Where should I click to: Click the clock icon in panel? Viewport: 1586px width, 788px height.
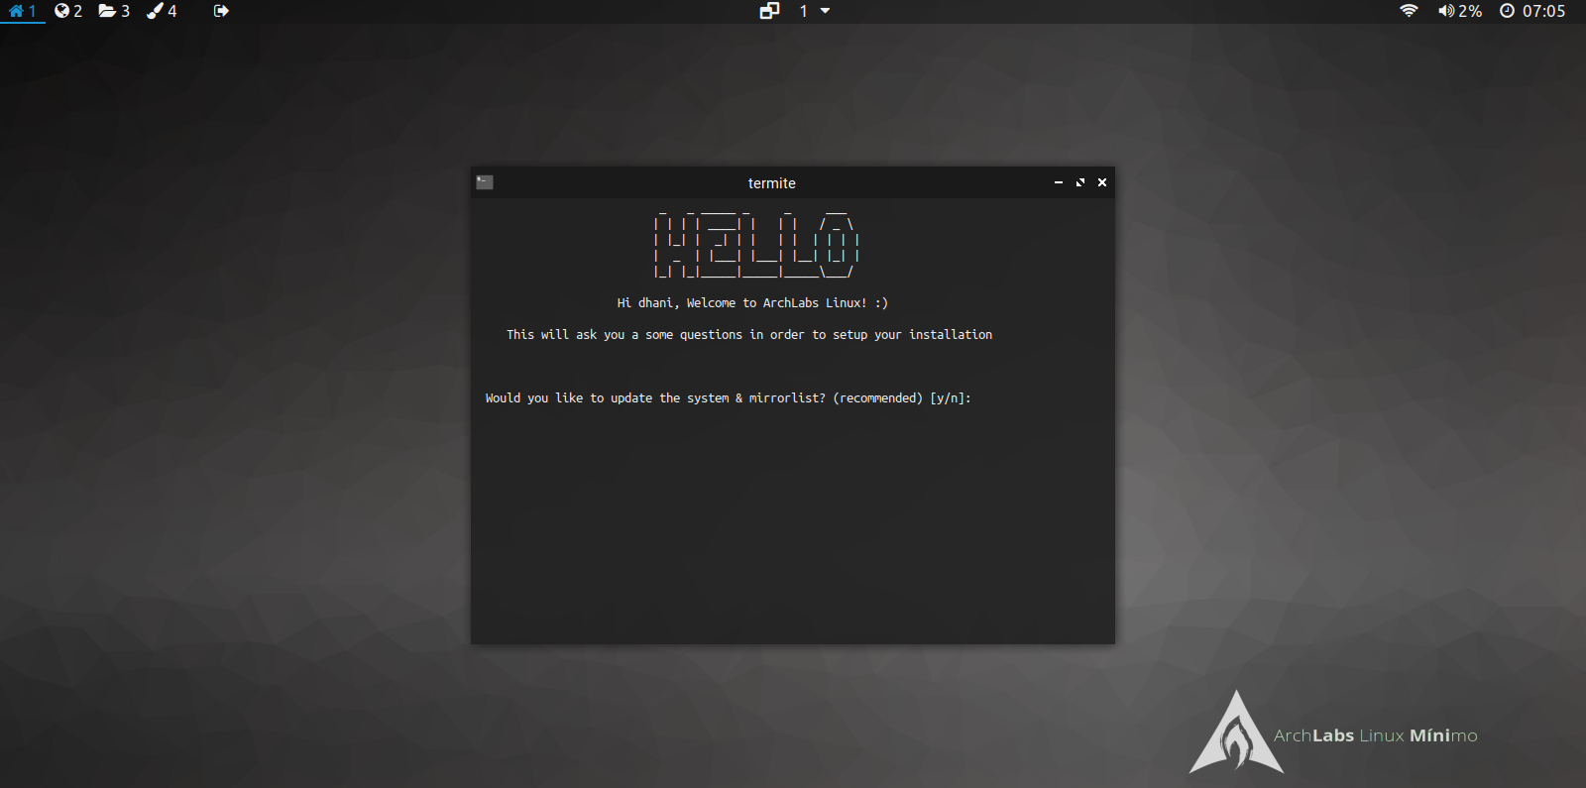[x=1507, y=11]
